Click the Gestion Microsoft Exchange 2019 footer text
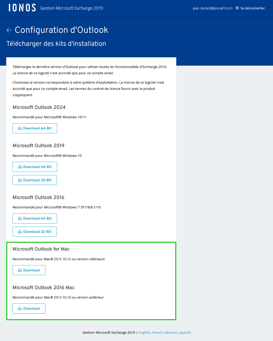Image resolution: width=273 pixels, height=341 pixels. [109, 332]
